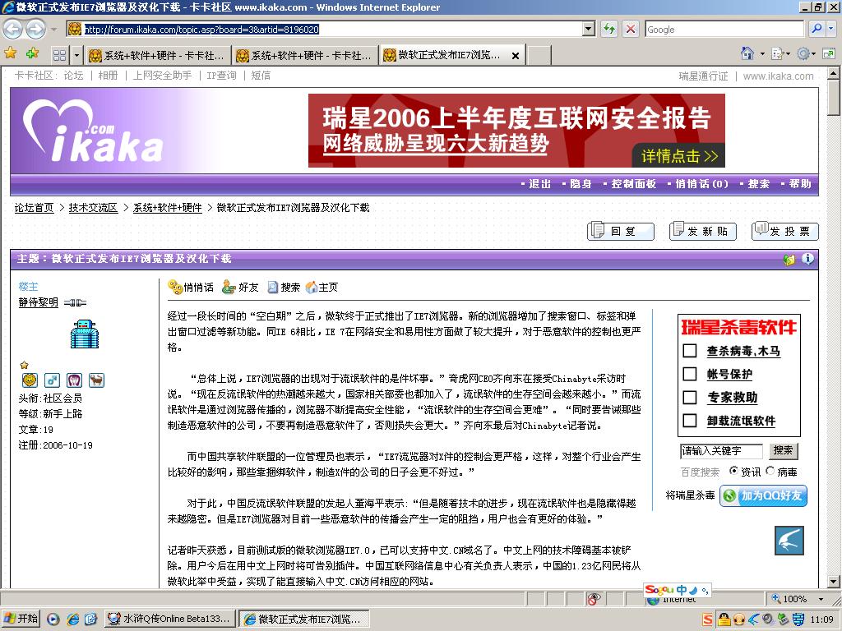Click the blue bird icon in sidebar
842x631 pixels.
789,541
